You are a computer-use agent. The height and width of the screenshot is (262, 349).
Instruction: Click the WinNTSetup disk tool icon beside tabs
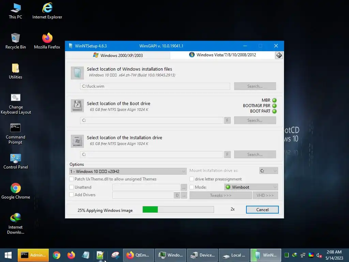pyautogui.click(x=279, y=55)
